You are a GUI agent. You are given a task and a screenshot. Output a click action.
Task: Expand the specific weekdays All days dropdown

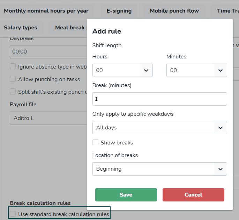coord(221,128)
